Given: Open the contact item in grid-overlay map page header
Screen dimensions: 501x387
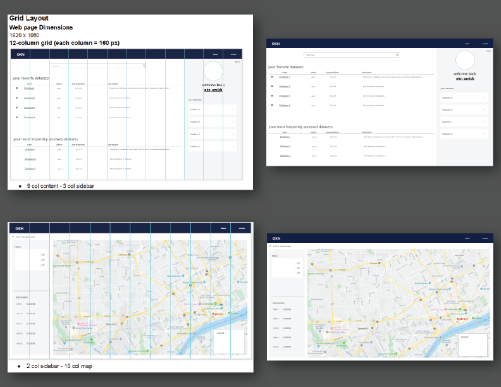Looking at the screenshot, I should tap(242, 228).
